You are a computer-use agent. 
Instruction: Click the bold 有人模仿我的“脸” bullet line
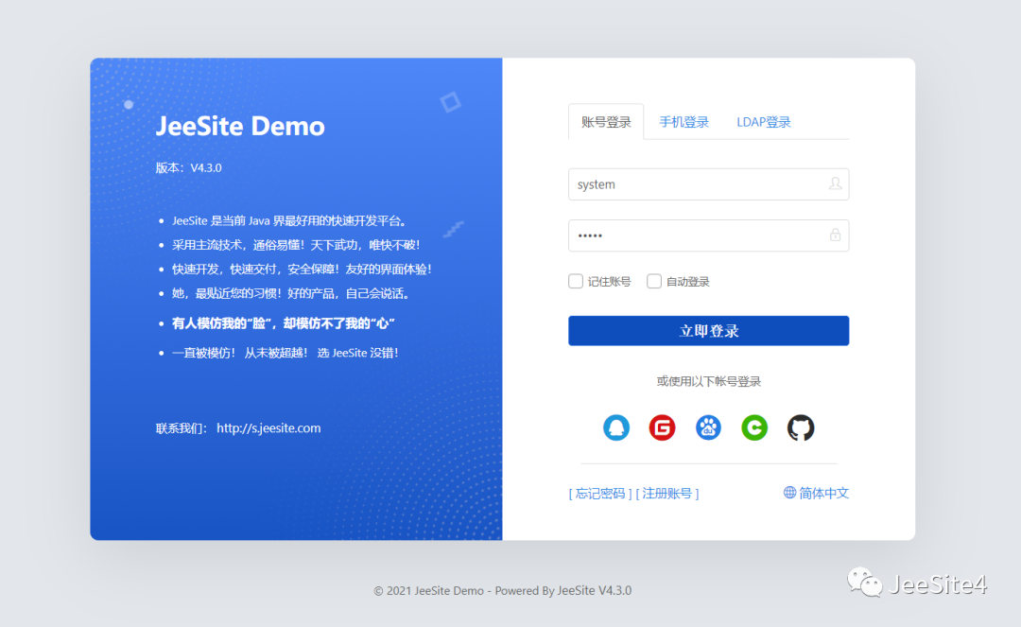[284, 322]
